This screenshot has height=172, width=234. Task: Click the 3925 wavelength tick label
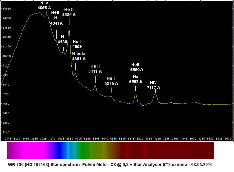click(43, 139)
